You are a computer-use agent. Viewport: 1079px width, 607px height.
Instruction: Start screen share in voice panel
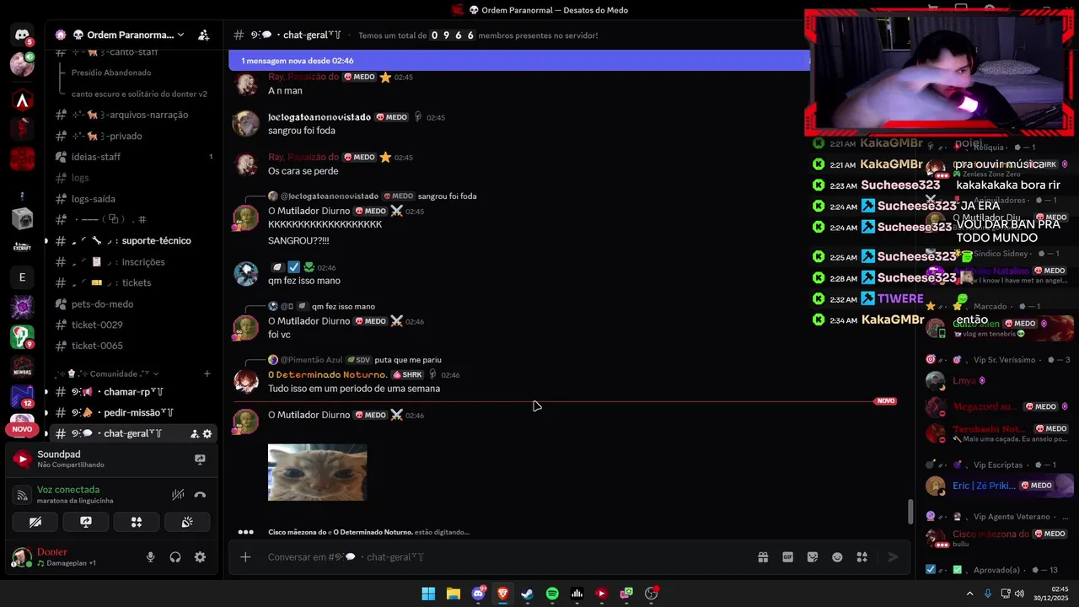[x=86, y=523]
